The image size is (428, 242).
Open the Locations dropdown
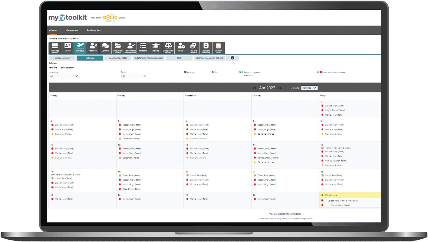coord(64,76)
